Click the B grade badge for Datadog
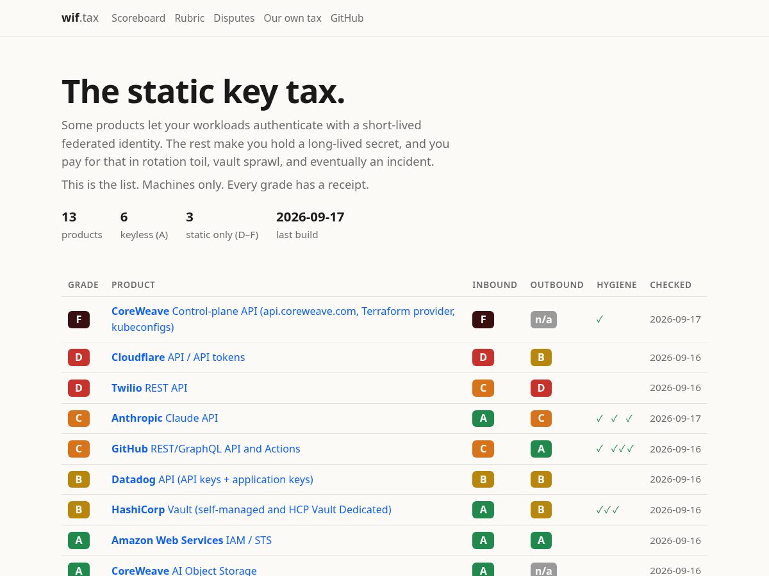The width and height of the screenshot is (769, 576). coord(79,479)
